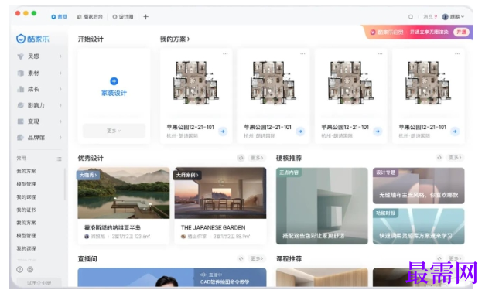
Task: Open the 设计专题 wall covering card
Action: click(419, 186)
